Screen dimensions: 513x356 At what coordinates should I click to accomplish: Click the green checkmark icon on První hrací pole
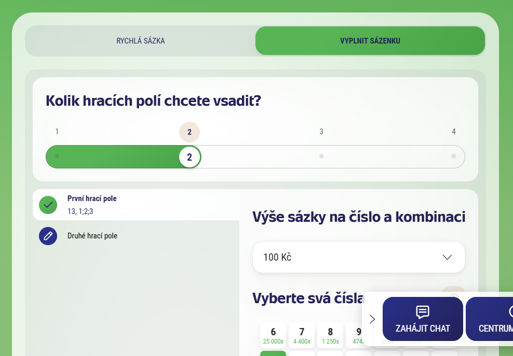(x=48, y=205)
